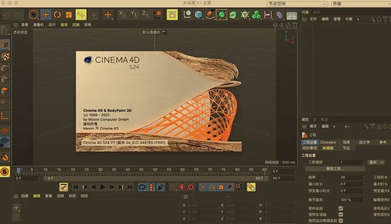Activate the Scale tool in top toolbar
The image size is (391, 224).
tap(69, 15)
